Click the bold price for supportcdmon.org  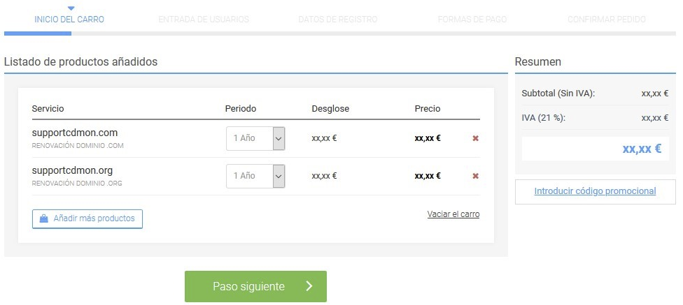[x=428, y=176]
